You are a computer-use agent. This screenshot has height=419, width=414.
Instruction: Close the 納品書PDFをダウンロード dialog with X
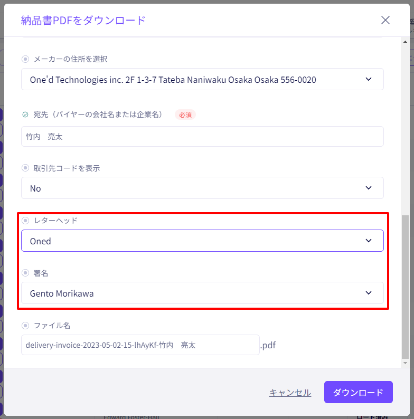click(x=385, y=20)
